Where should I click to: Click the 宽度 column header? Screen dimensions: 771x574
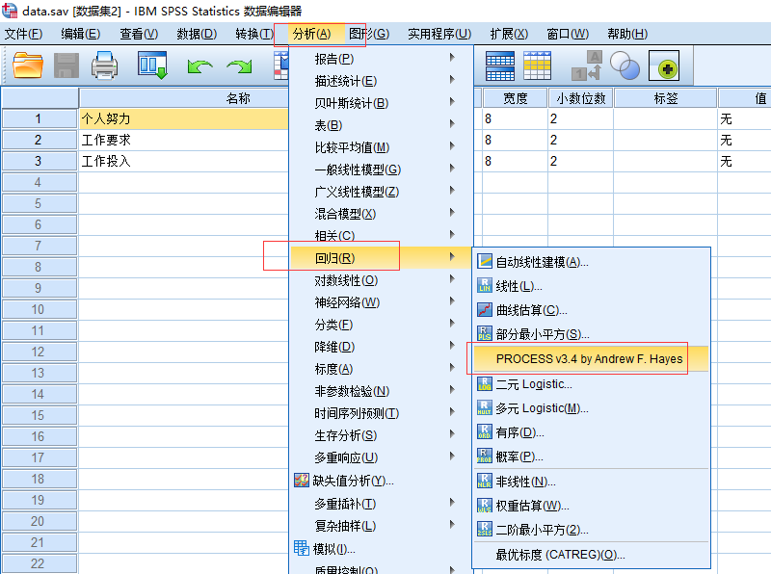point(515,98)
